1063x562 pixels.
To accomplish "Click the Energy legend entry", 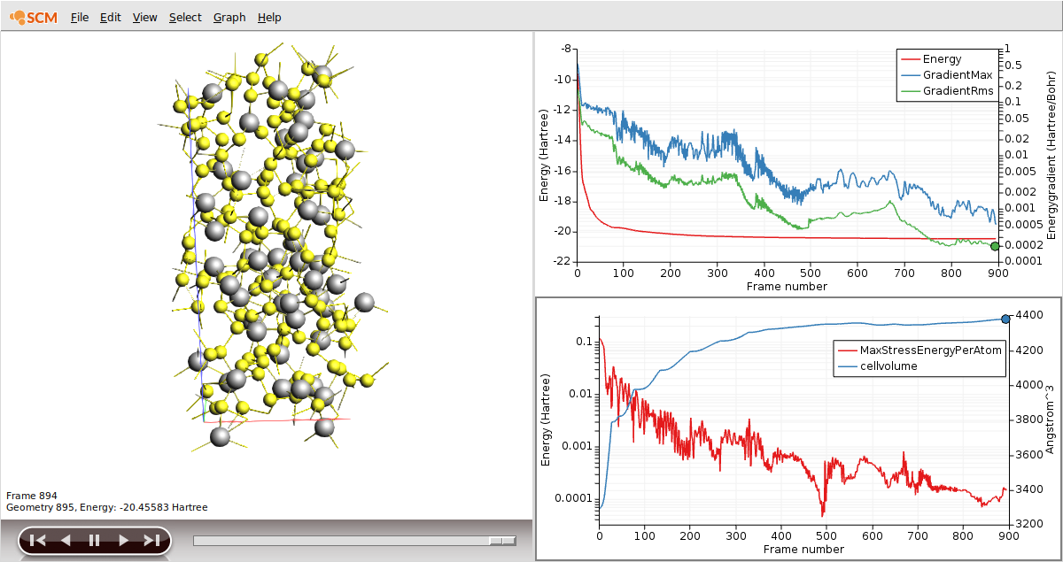I will (942, 59).
